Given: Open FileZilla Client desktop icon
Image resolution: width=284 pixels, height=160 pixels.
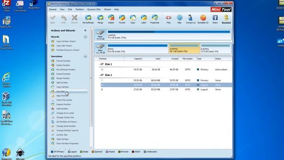Looking at the screenshot, I should tap(6, 6).
